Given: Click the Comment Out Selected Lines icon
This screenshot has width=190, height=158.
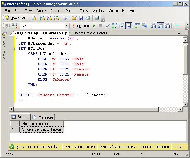Looking at the screenshot, I should point(176,26).
